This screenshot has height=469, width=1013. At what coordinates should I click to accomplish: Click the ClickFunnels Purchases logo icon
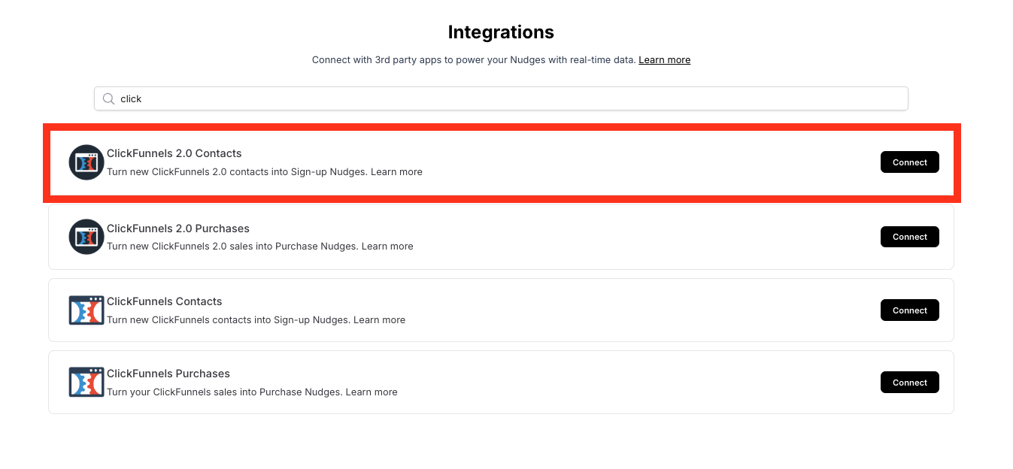tap(86, 383)
